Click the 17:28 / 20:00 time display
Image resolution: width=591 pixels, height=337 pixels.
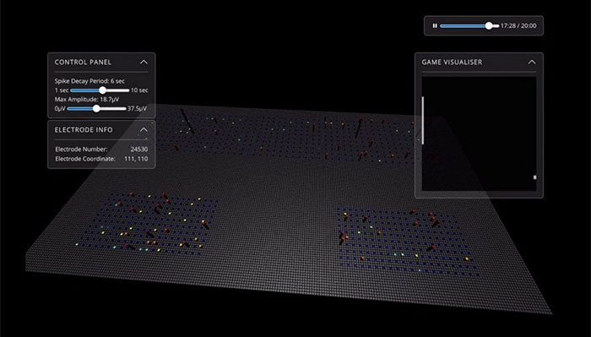tap(518, 25)
